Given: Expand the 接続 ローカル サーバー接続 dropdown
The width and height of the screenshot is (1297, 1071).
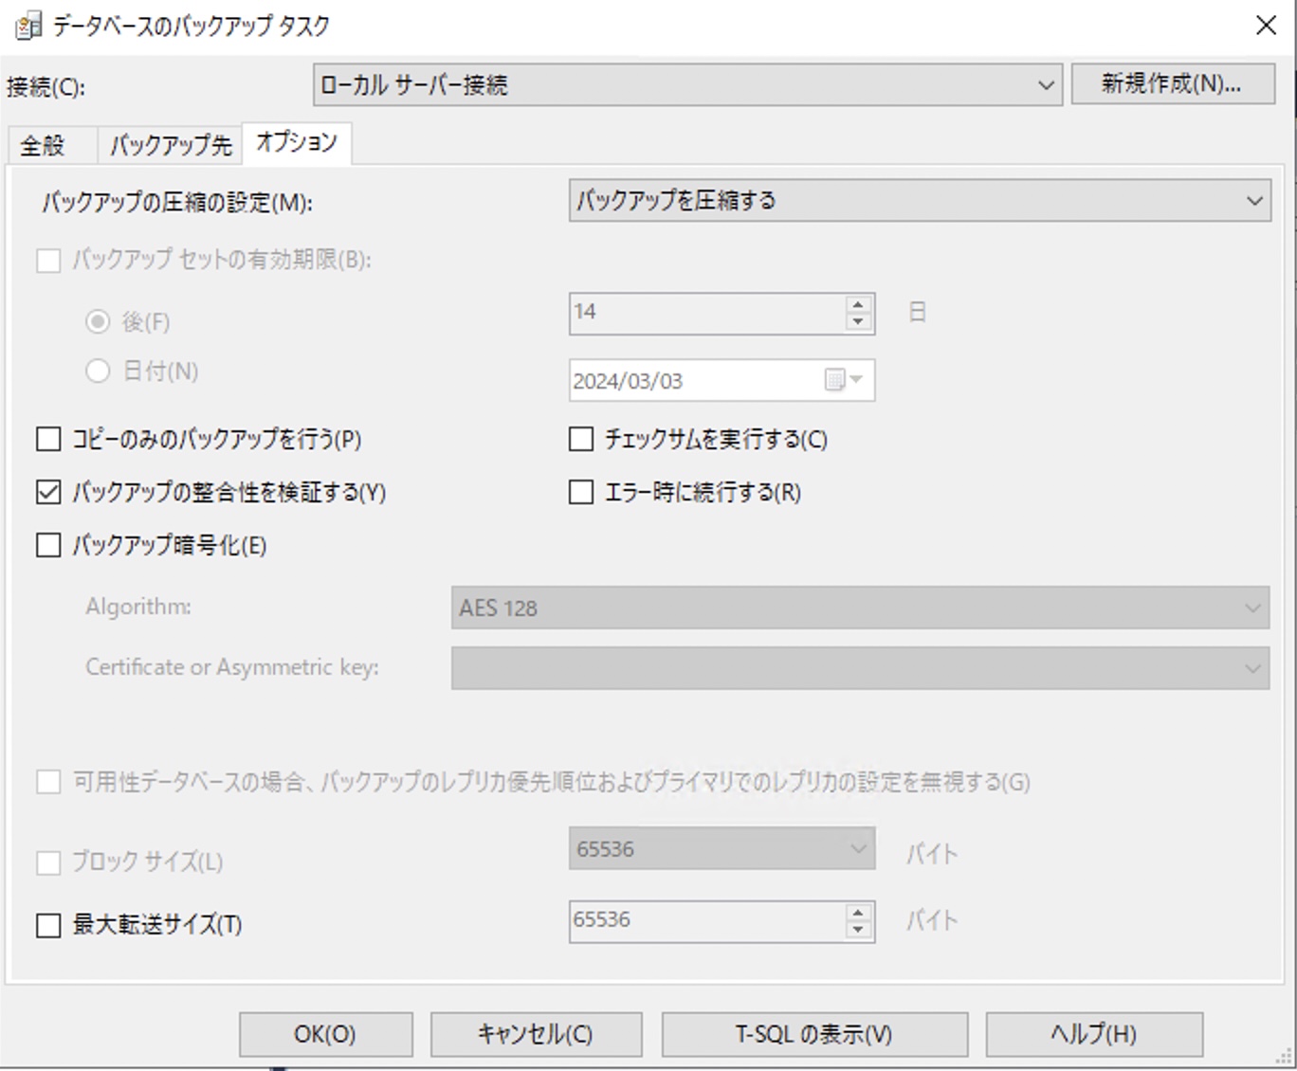Looking at the screenshot, I should click(x=687, y=84).
